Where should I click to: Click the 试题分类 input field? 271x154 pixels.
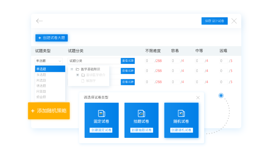coord(94,61)
